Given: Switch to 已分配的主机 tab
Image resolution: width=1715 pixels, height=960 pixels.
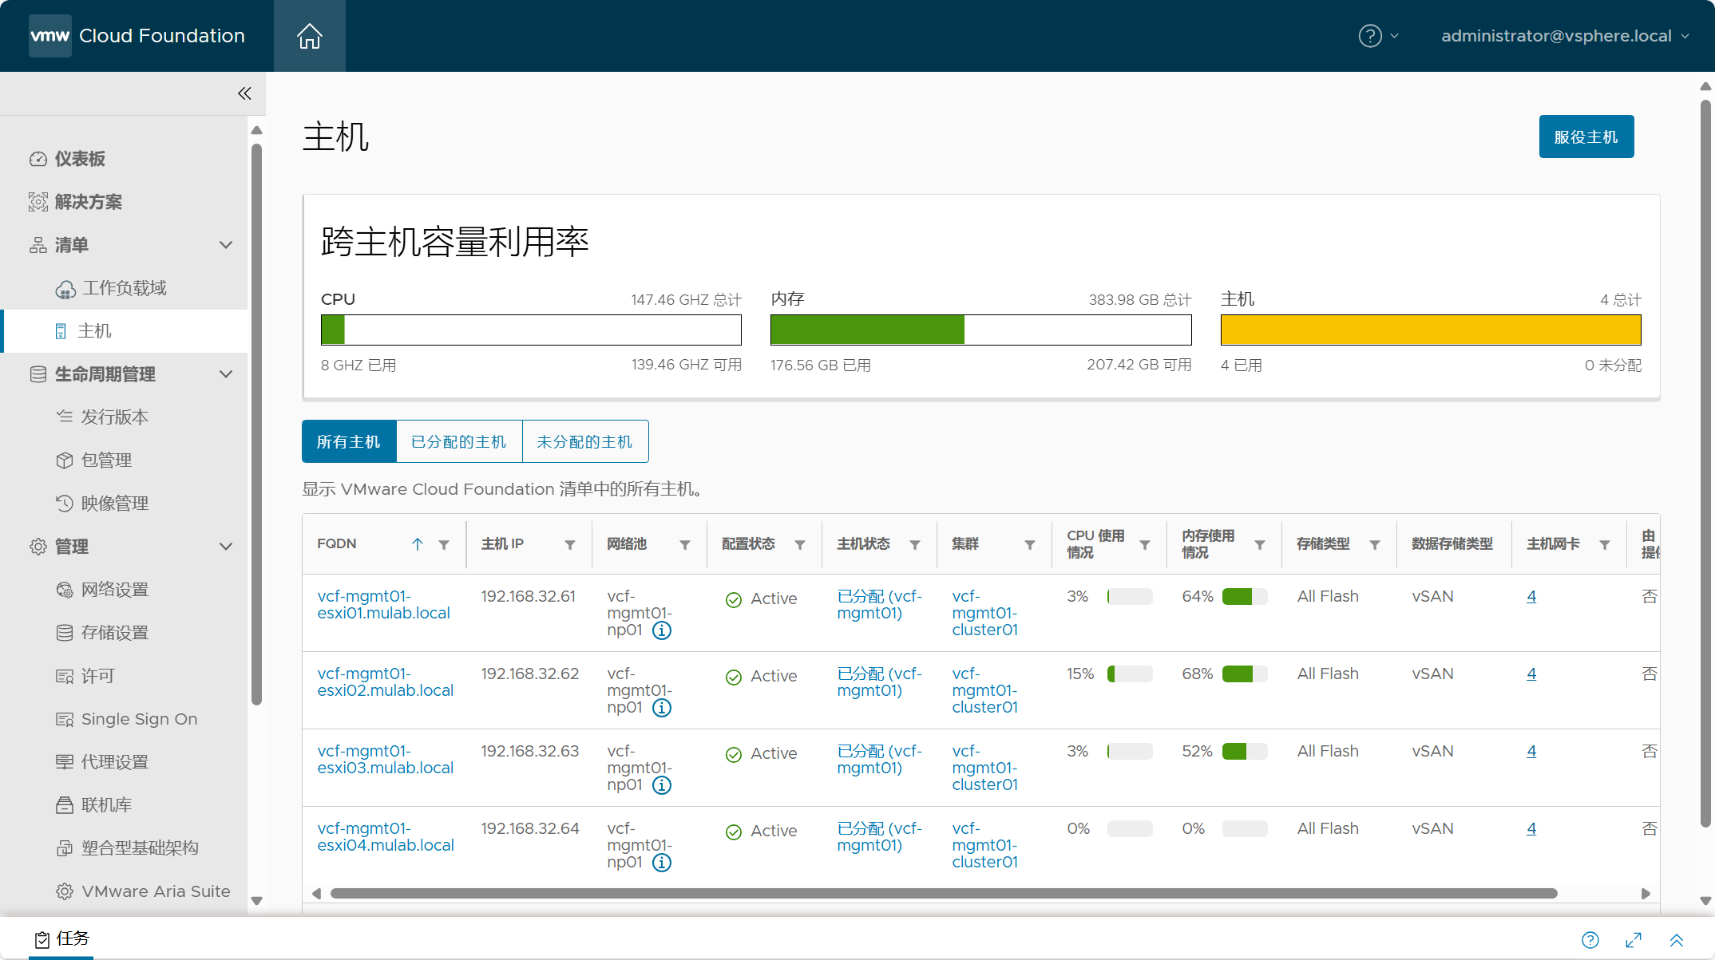Looking at the screenshot, I should [x=459, y=441].
